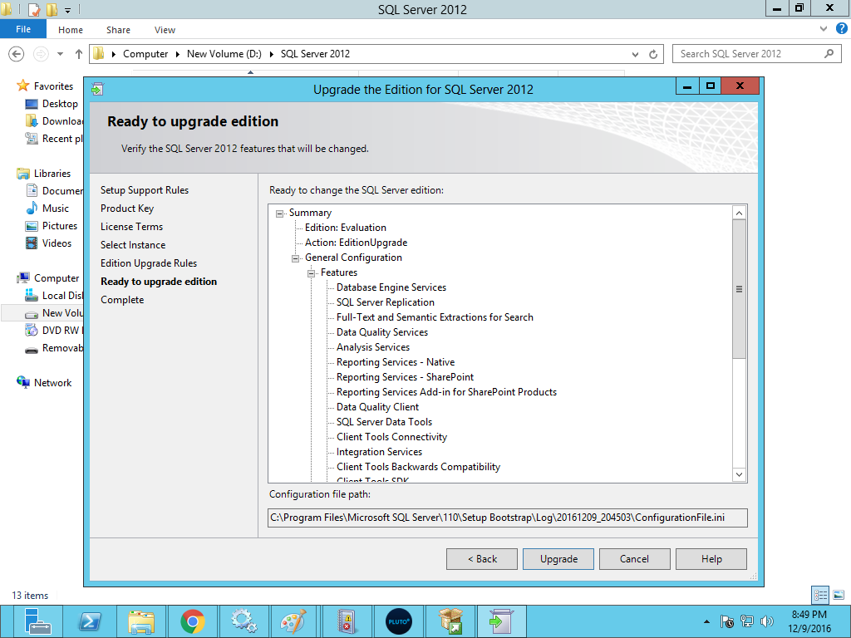851x638 pixels.
Task: Click the Up one level arrow
Action: point(79,54)
